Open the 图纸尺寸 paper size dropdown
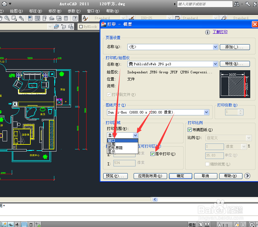The image size is (258, 227). (206, 112)
